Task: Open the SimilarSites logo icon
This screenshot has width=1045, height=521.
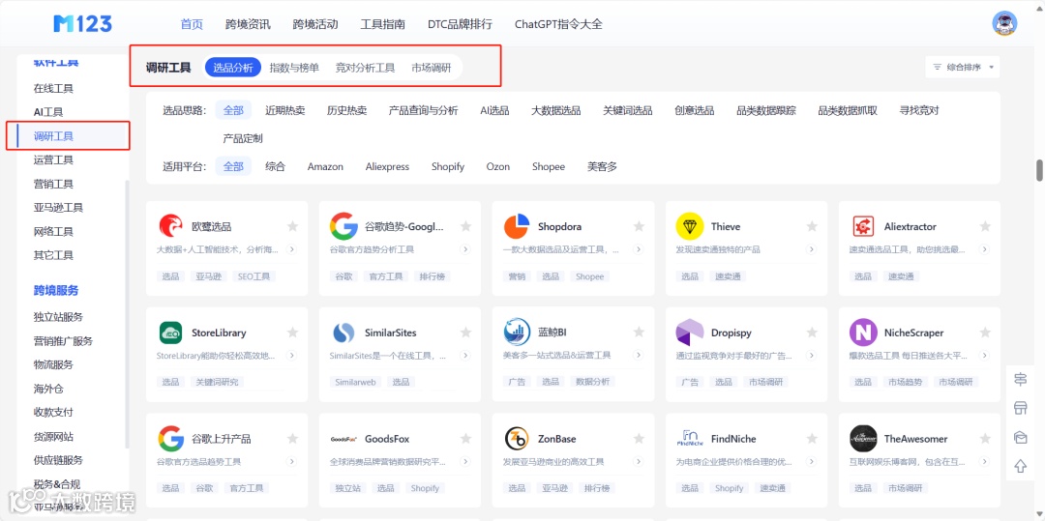Action: [343, 333]
